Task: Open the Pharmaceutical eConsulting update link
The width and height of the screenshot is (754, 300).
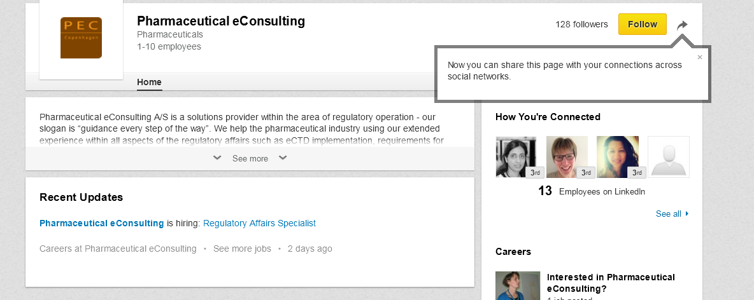Action: (101, 223)
